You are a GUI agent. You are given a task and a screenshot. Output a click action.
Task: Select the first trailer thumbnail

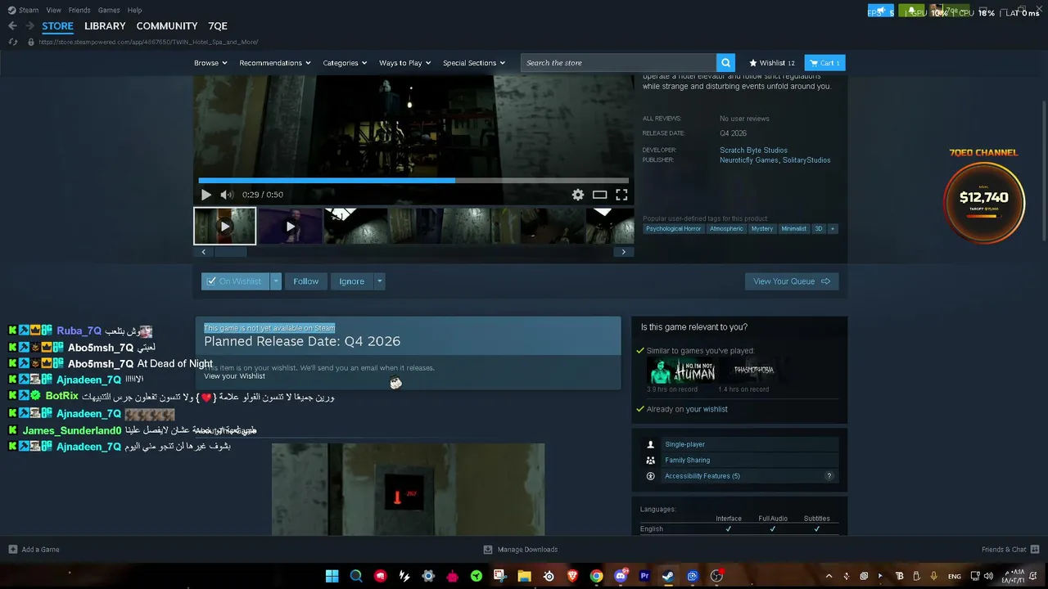[x=224, y=226]
